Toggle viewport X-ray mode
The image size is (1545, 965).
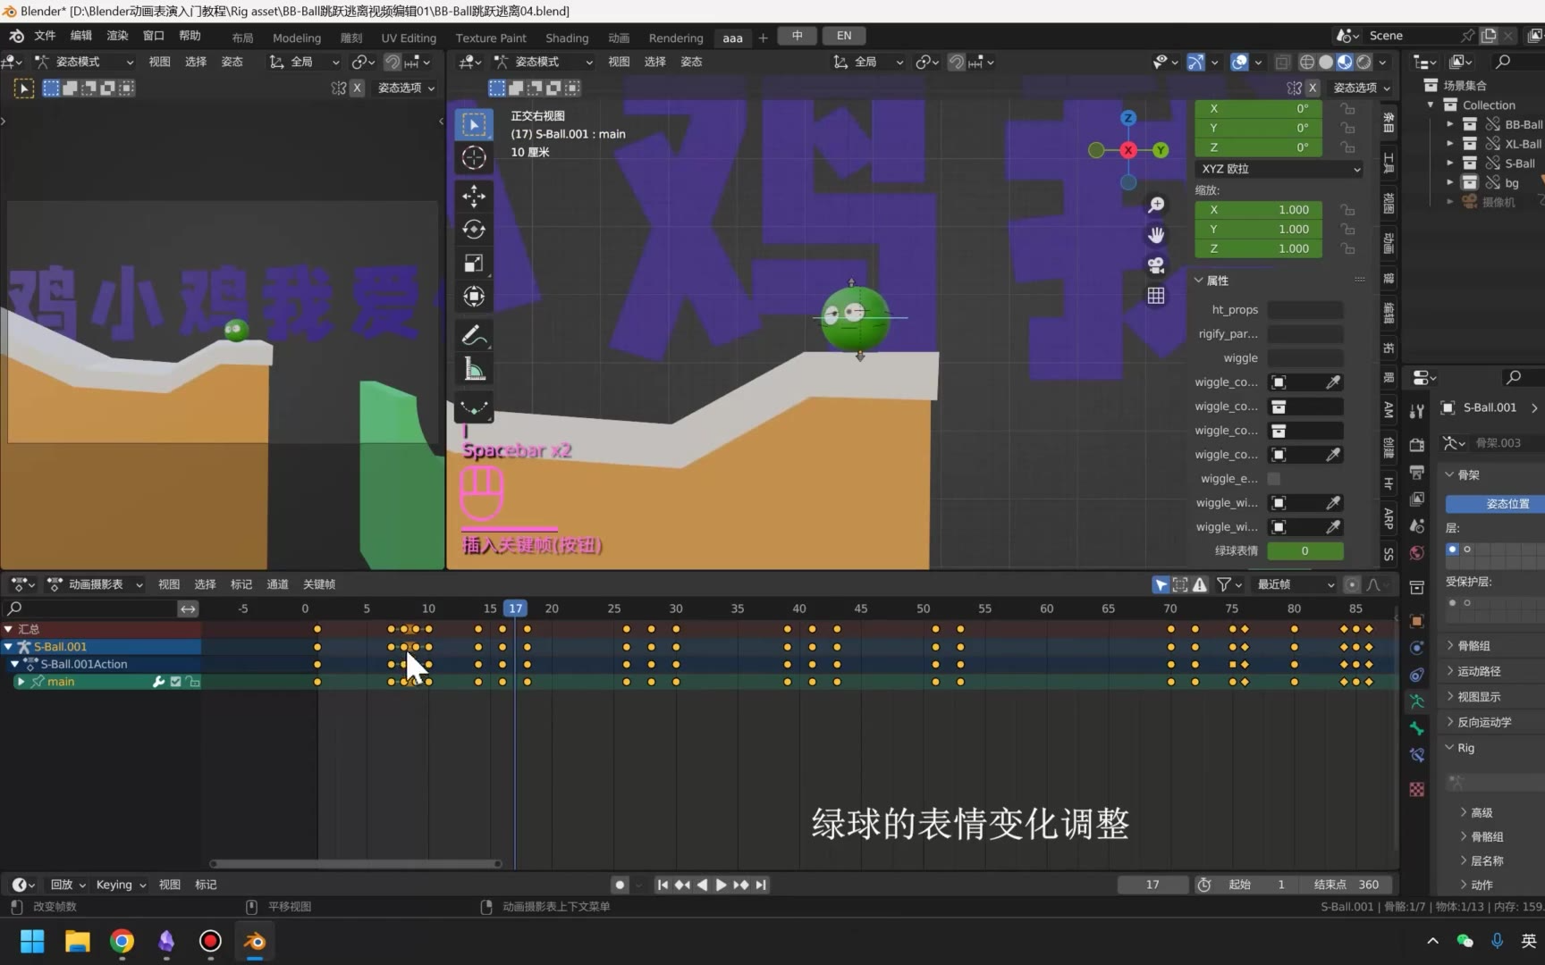click(1282, 62)
